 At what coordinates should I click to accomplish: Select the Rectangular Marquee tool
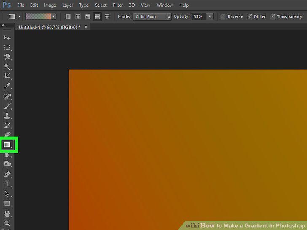point(7,47)
